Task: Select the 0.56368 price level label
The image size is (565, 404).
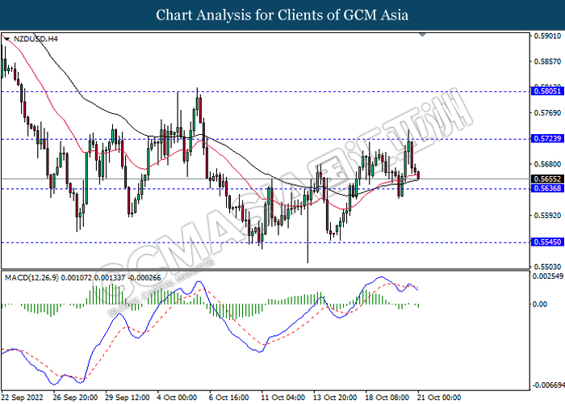Action: (x=548, y=188)
